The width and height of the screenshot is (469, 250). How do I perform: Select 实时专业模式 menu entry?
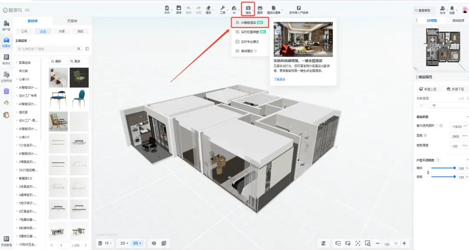tap(251, 42)
